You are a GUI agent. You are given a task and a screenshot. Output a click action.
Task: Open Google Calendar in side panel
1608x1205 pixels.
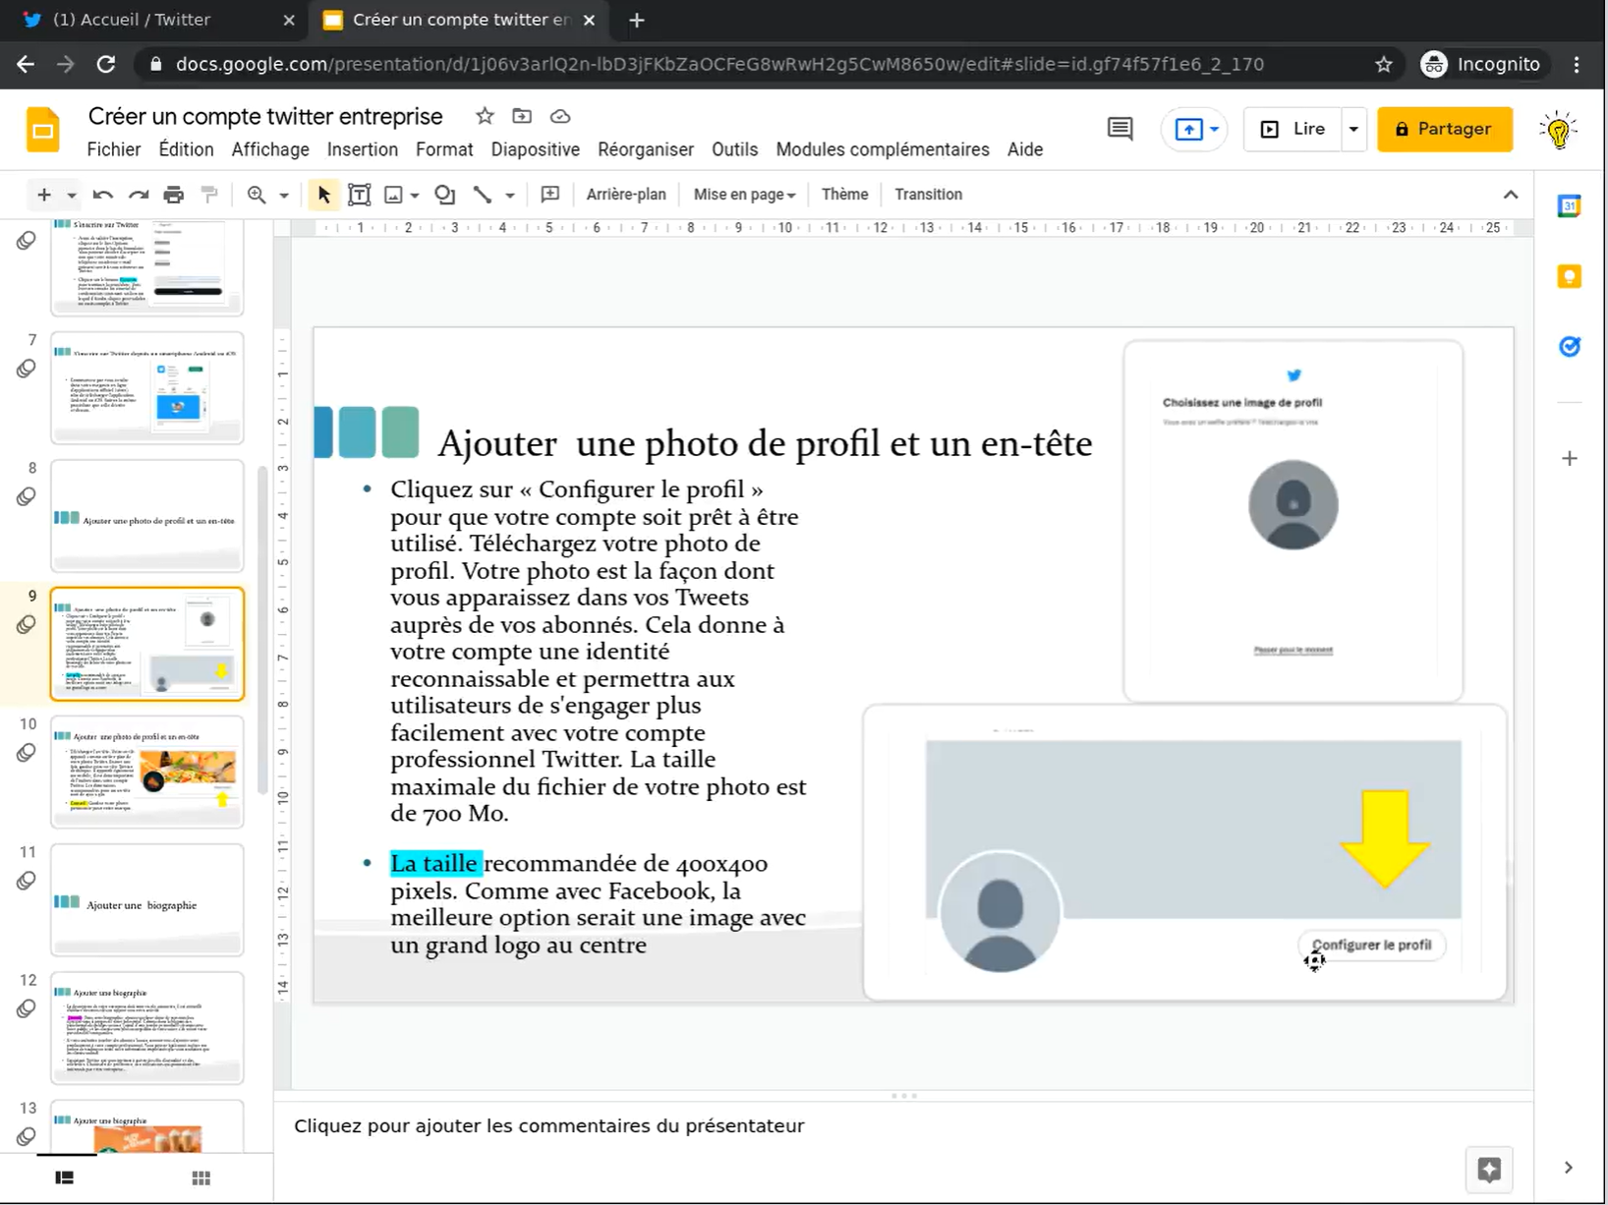point(1569,206)
